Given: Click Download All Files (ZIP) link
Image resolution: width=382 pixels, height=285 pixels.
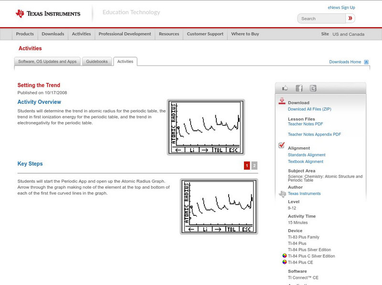Looking at the screenshot, I should pos(309,109).
